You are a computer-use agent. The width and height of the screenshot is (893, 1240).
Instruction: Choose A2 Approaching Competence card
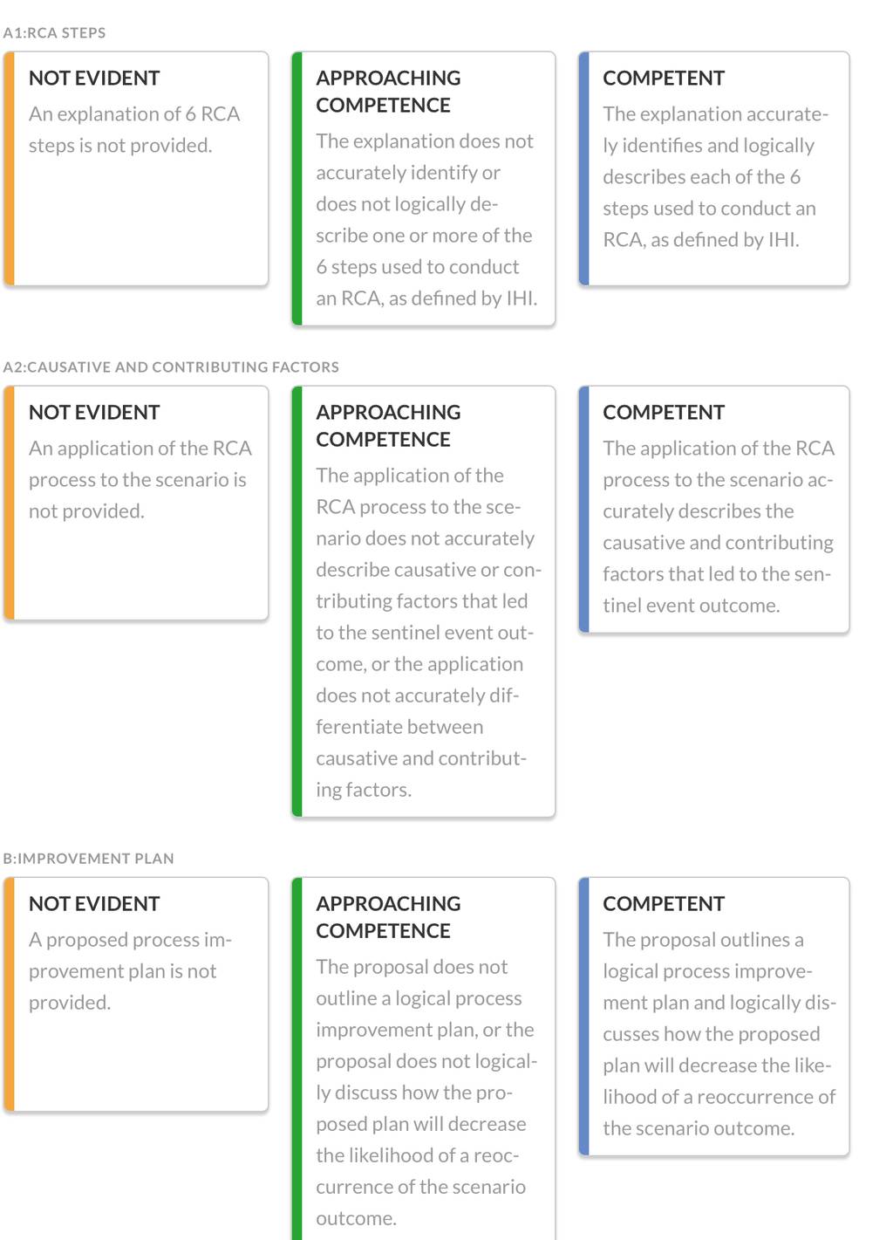[424, 601]
